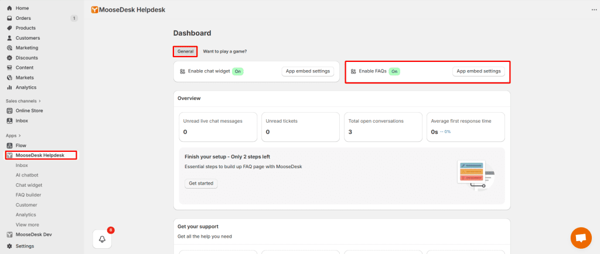Click the Orders count badge
The width and height of the screenshot is (600, 254).
click(74, 18)
